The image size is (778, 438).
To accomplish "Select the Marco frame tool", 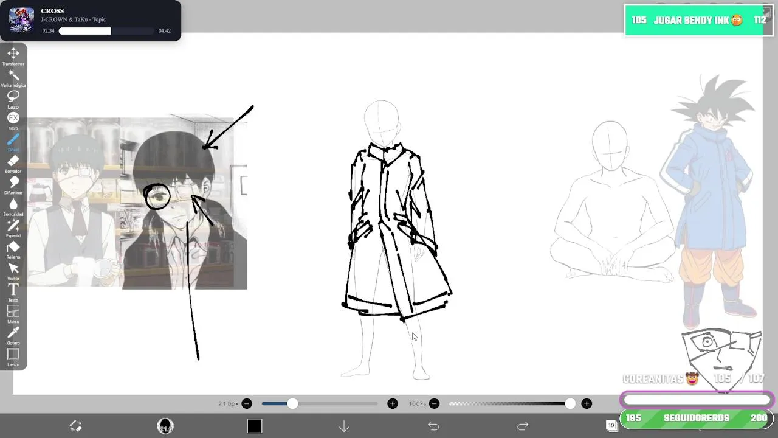I will (13, 314).
